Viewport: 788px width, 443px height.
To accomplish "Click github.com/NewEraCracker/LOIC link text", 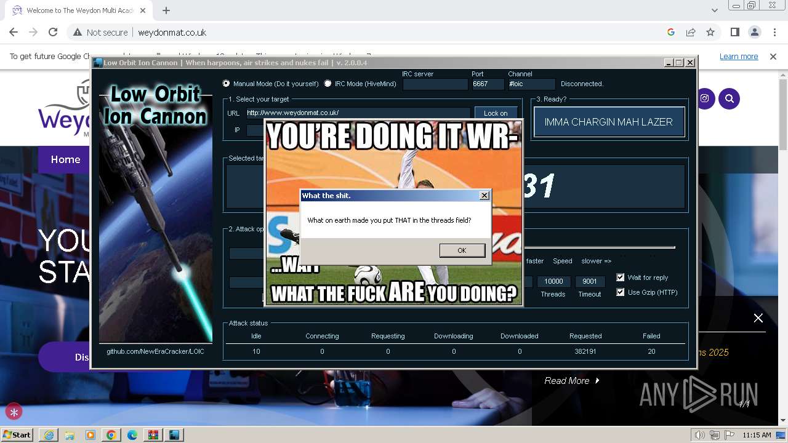I will click(x=155, y=351).
